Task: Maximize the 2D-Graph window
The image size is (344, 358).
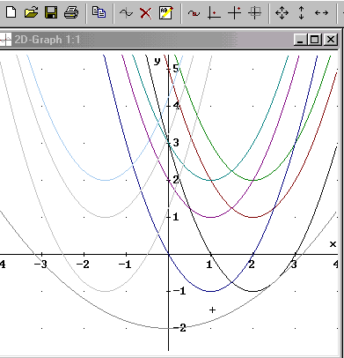Action: click(315, 40)
